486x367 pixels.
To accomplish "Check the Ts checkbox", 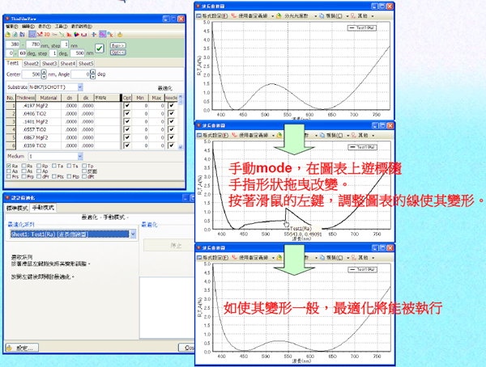I will pyautogui.click(x=69, y=166).
